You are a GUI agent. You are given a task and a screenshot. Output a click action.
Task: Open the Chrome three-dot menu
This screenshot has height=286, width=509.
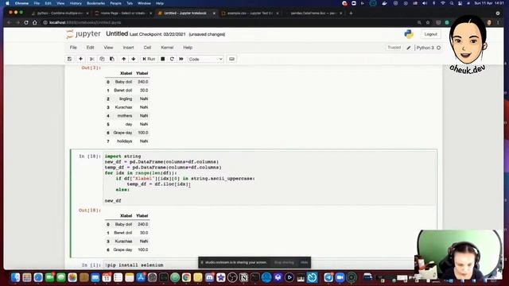click(x=498, y=22)
